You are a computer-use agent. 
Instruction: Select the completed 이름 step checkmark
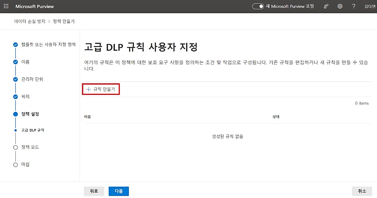15,62
